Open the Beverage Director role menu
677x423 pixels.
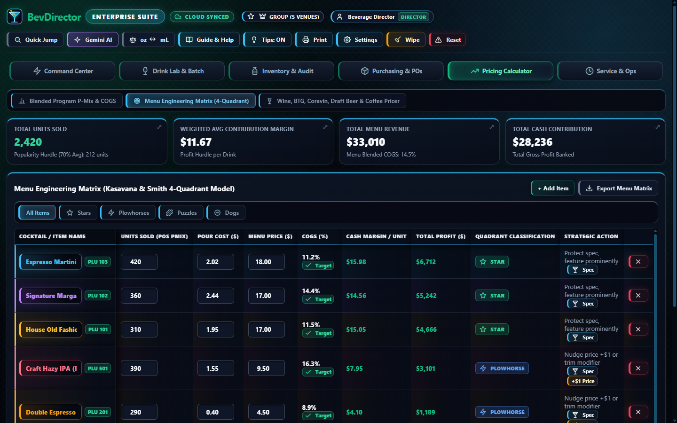[x=382, y=17]
